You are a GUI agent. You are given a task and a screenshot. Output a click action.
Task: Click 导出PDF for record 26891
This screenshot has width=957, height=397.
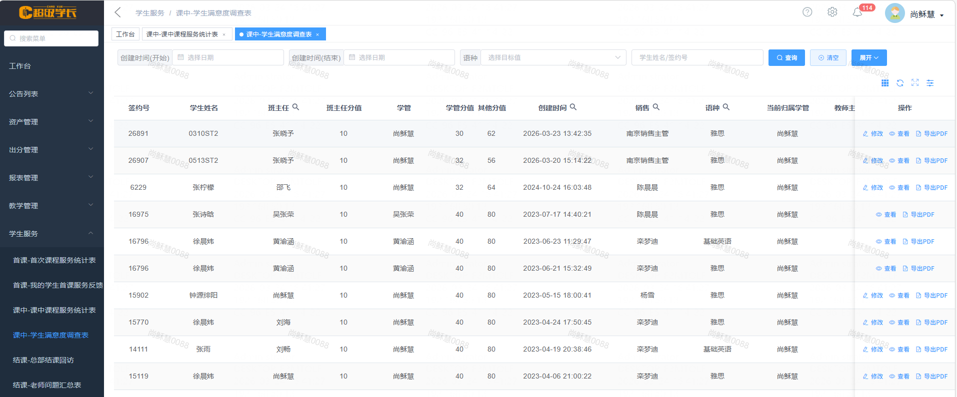click(x=931, y=133)
